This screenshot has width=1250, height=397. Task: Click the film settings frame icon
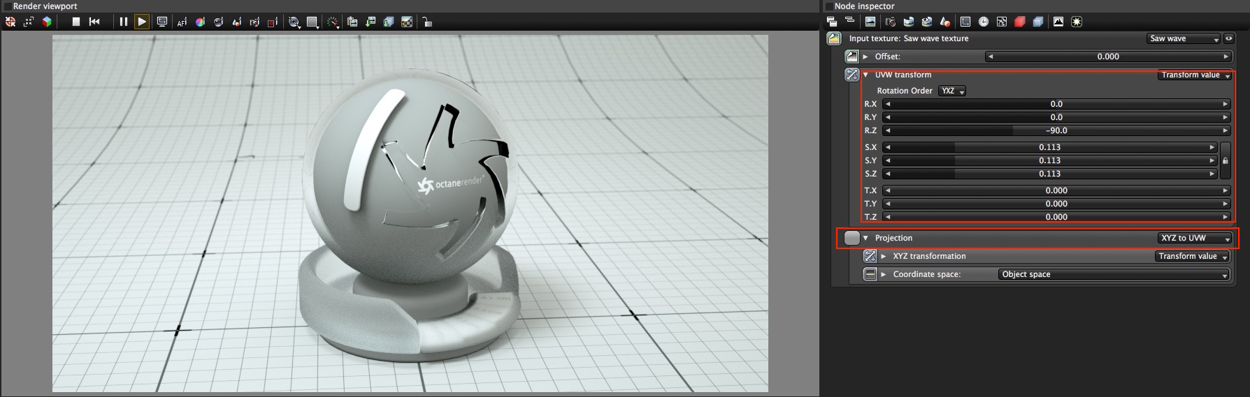pos(965,22)
